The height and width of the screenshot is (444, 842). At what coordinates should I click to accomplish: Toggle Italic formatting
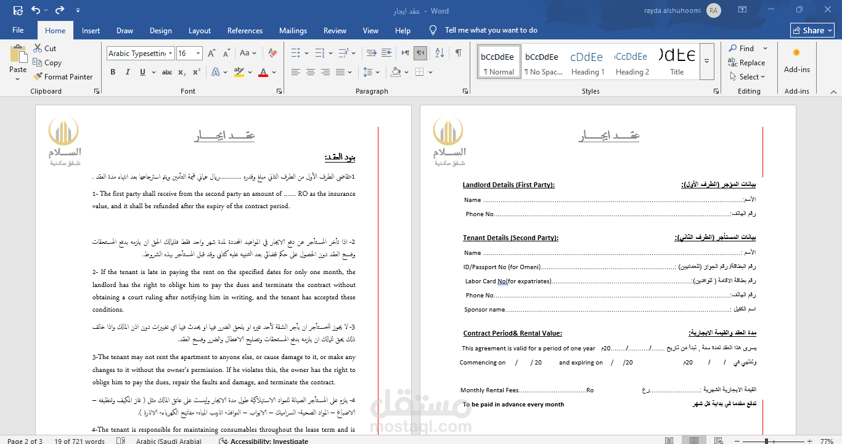coord(128,72)
